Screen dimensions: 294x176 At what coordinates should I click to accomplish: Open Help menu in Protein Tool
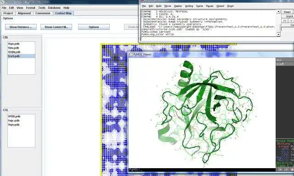pos(66,8)
